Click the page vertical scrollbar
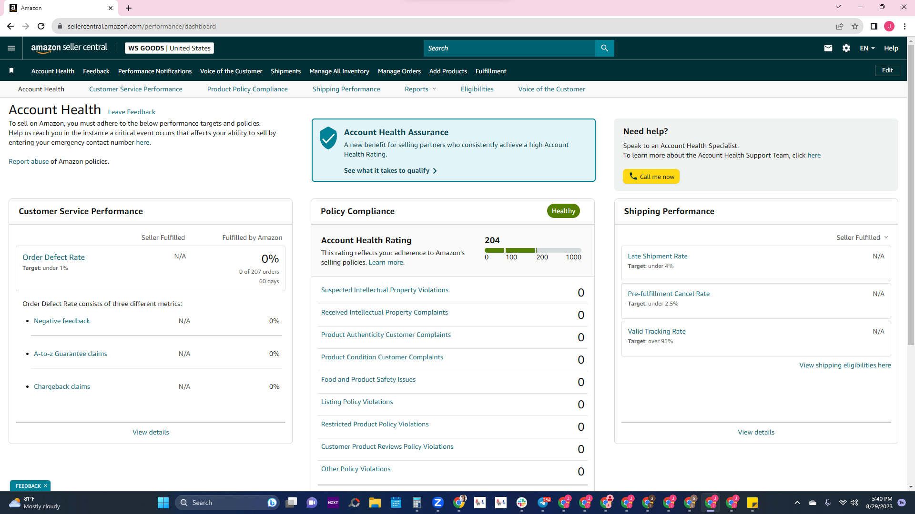 coord(911,195)
